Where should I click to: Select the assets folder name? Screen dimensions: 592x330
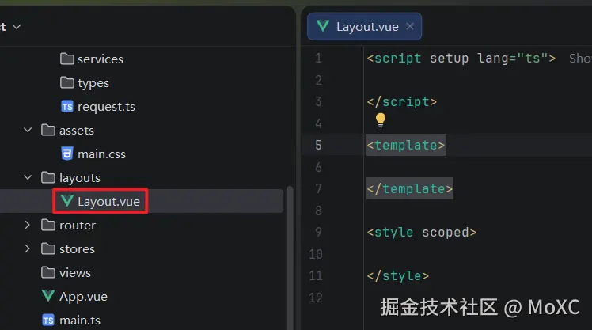77,131
